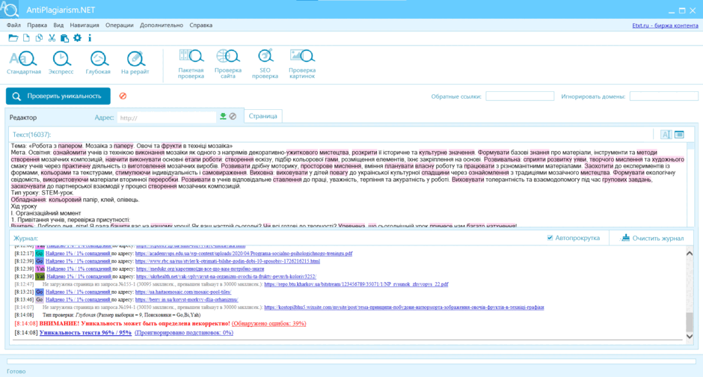Click 'Найдено 1% / 1% совпадений' in 8:13:46 row
This screenshot has width=703, height=377.
click(78, 299)
